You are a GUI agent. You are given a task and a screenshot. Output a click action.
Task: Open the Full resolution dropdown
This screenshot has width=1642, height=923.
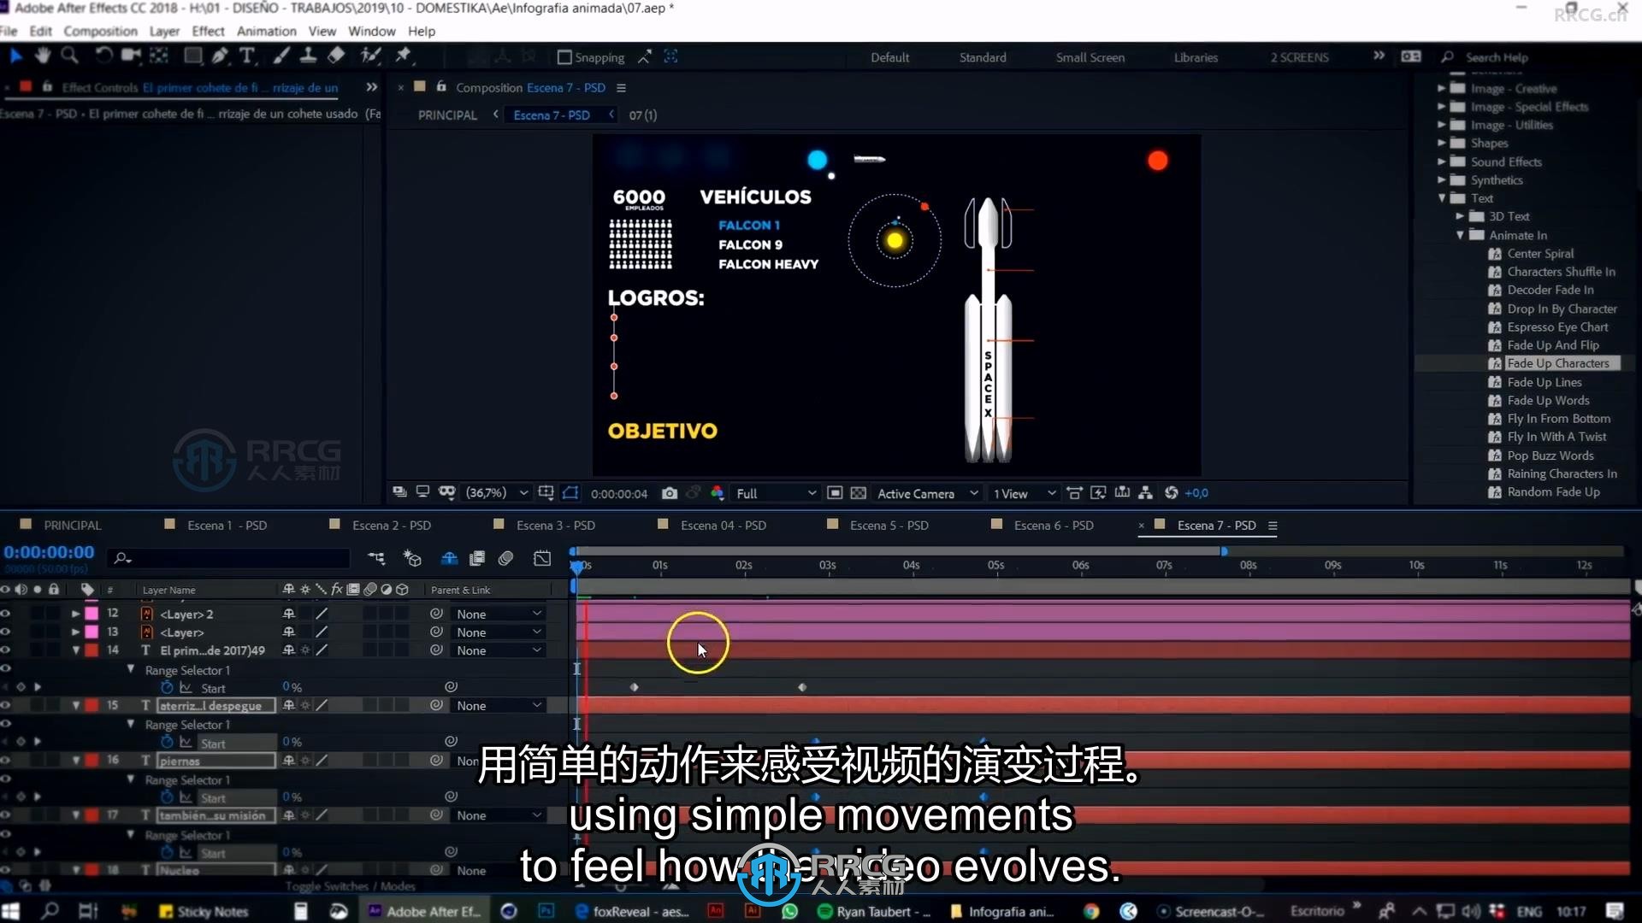[x=776, y=493]
